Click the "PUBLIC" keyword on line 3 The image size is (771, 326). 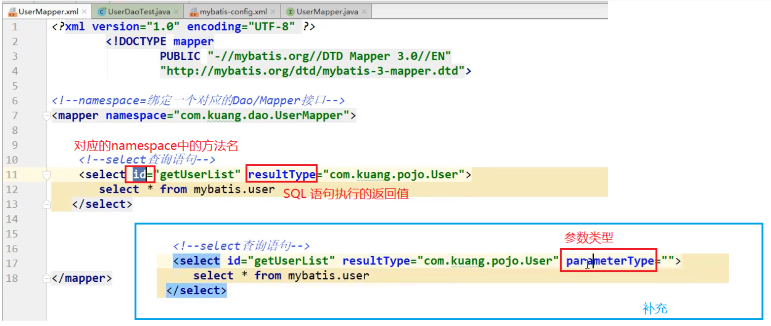pyautogui.click(x=180, y=56)
